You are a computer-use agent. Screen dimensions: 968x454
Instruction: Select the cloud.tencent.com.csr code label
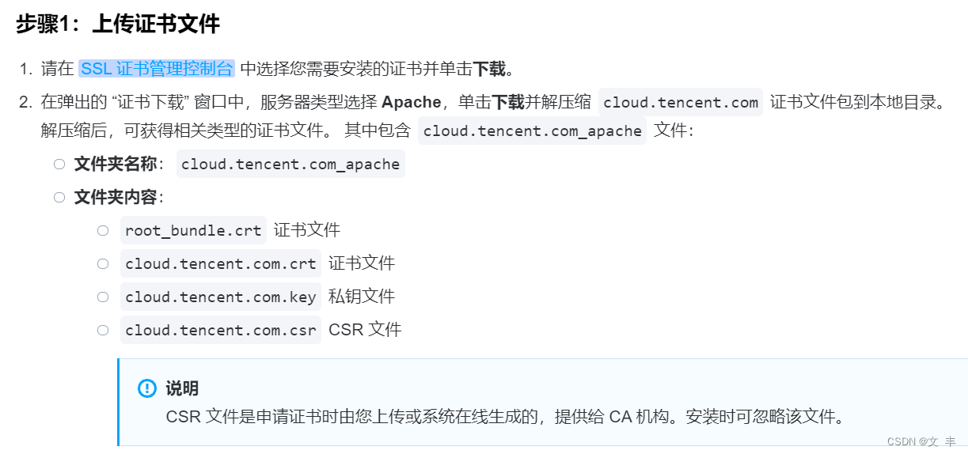pos(221,330)
